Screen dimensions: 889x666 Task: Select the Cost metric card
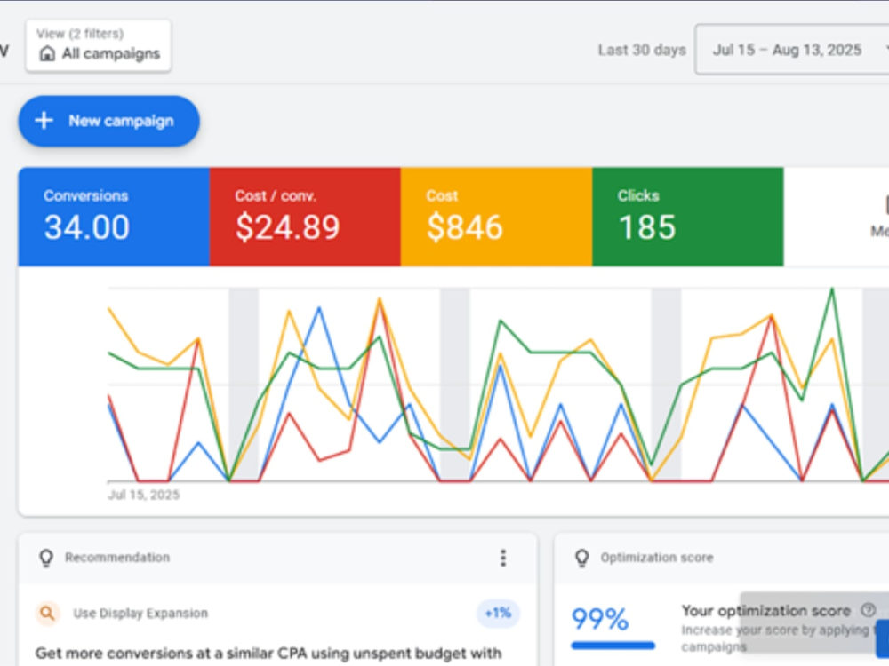497,217
